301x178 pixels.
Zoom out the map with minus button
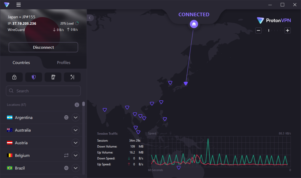tap(258, 30)
